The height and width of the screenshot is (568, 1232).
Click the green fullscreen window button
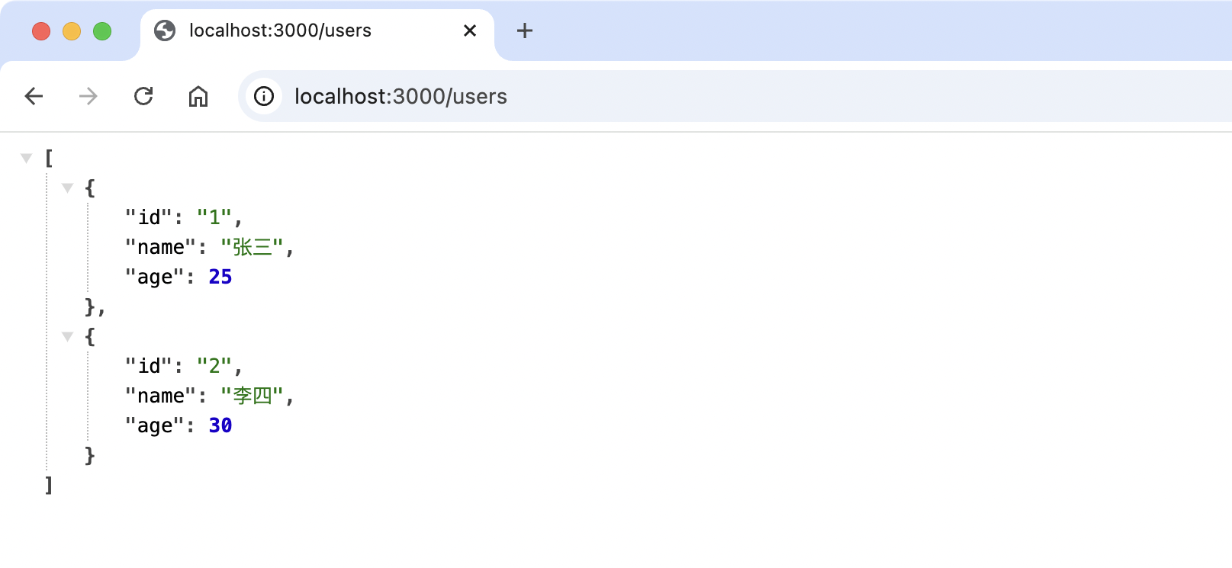click(x=102, y=31)
